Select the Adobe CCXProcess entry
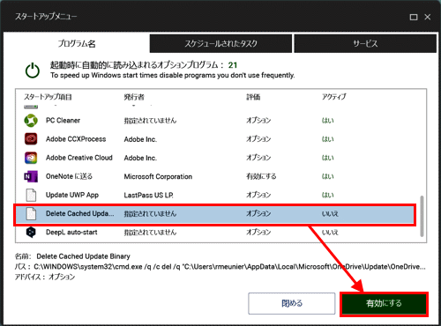This screenshot has width=441, height=326. pyautogui.click(x=76, y=139)
